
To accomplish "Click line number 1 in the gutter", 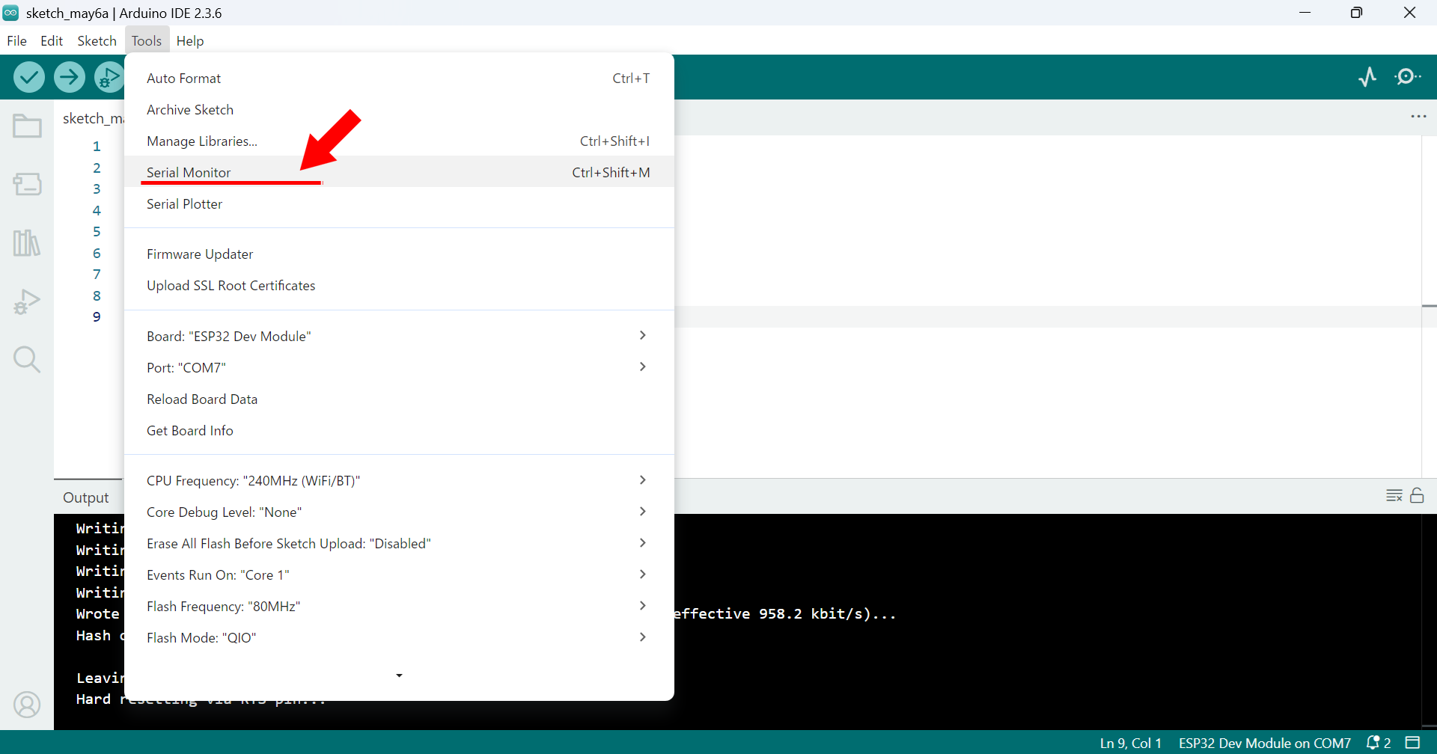I will [97, 146].
